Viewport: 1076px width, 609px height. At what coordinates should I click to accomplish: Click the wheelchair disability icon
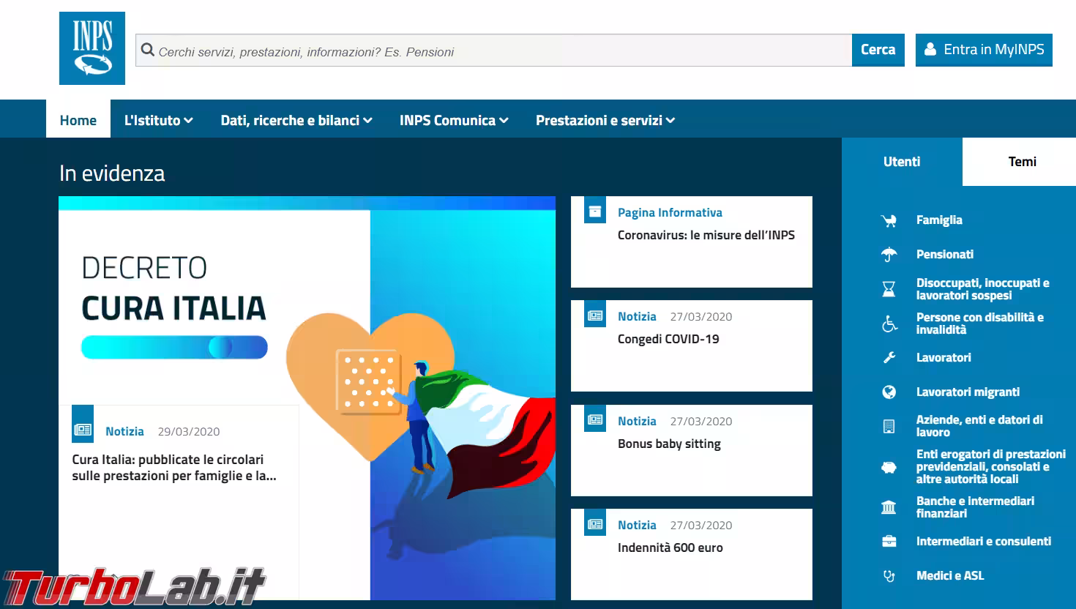889,324
